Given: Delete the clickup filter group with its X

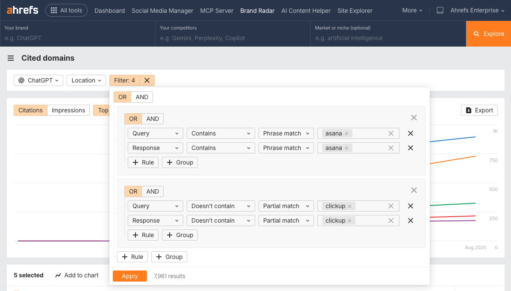Looking at the screenshot, I should coord(414,190).
